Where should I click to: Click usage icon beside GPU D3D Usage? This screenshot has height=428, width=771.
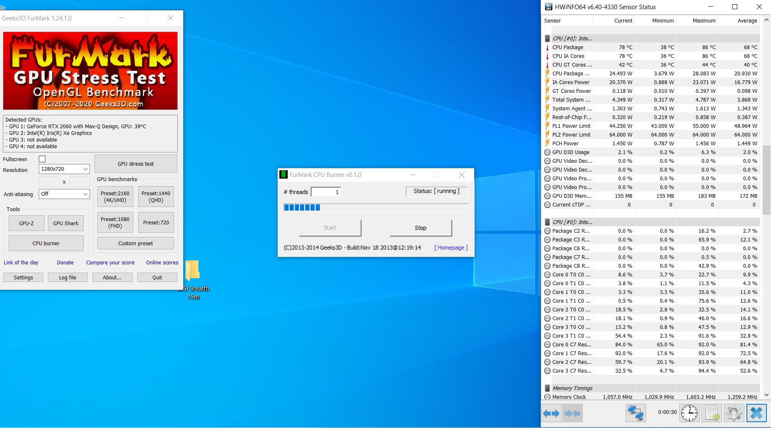[x=547, y=152]
